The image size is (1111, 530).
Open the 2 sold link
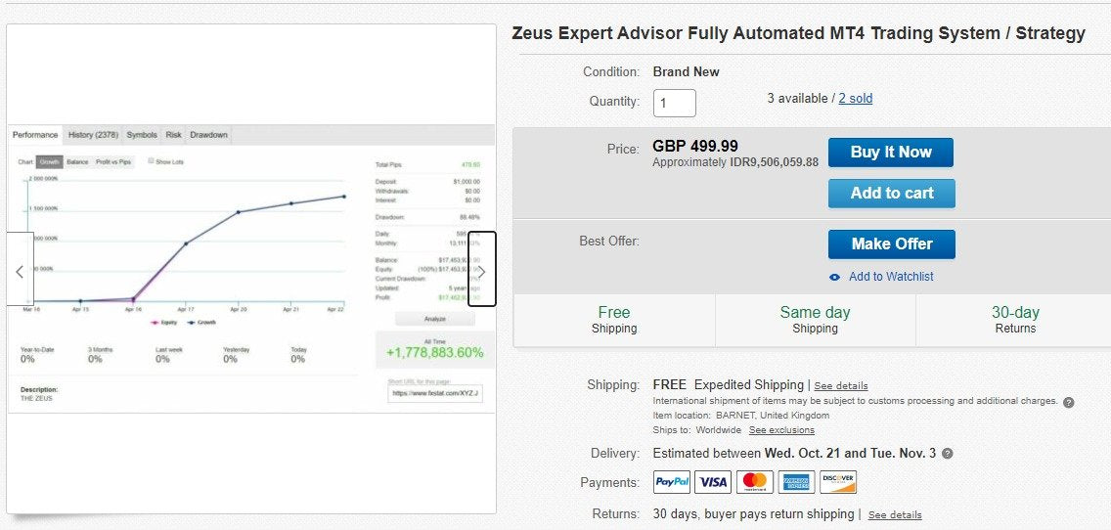click(x=856, y=99)
